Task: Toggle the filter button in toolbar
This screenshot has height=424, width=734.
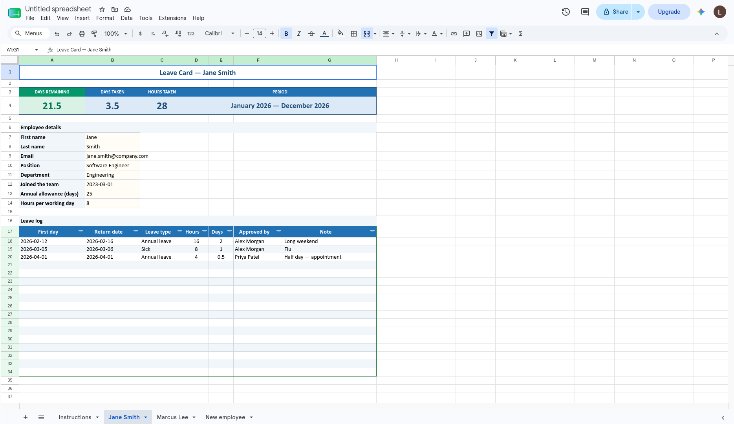Action: [x=492, y=34]
